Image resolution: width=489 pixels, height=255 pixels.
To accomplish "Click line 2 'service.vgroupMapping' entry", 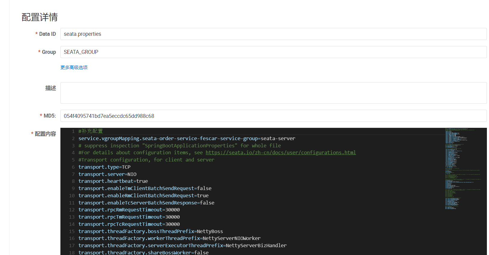I will [x=187, y=138].
